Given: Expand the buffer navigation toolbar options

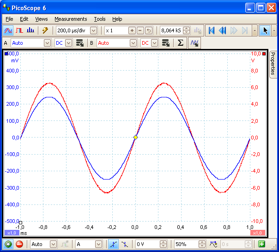Looking at the screenshot, I should [255, 30].
